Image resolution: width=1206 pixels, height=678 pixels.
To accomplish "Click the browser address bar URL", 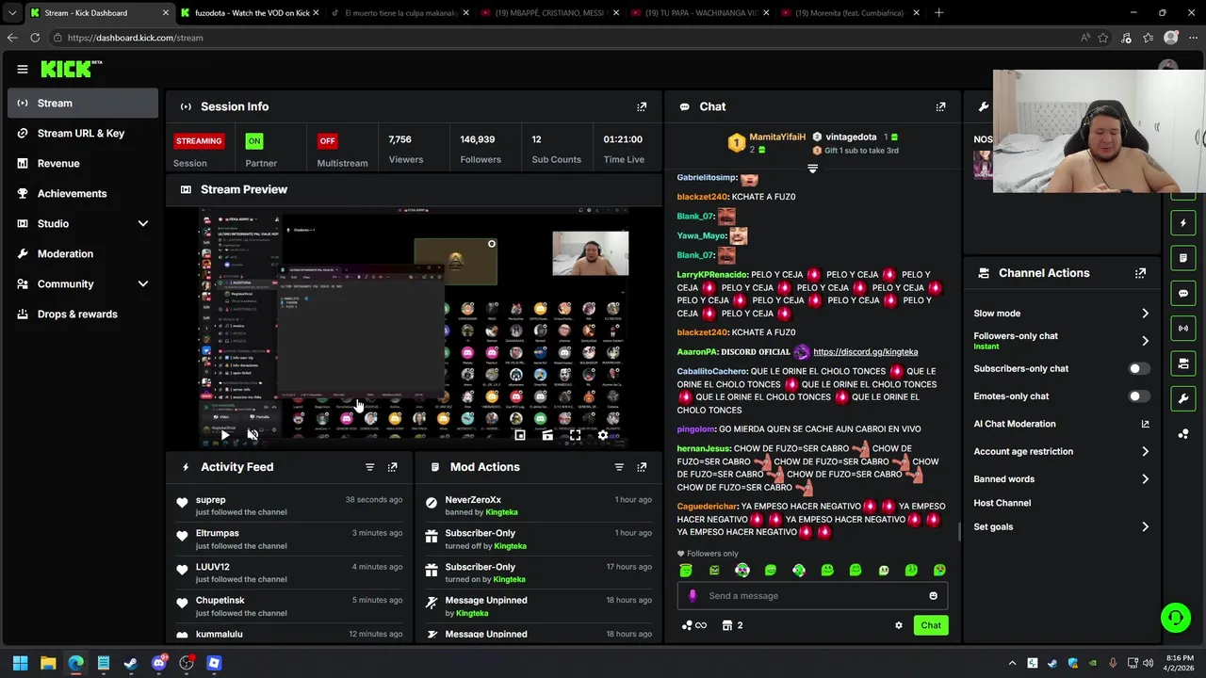I will coord(135,38).
